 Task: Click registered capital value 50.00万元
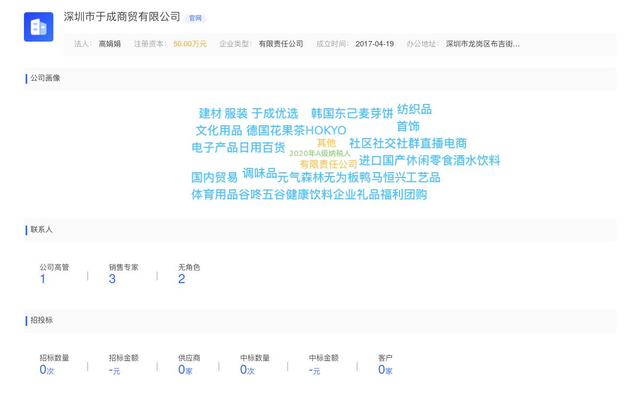click(x=190, y=44)
